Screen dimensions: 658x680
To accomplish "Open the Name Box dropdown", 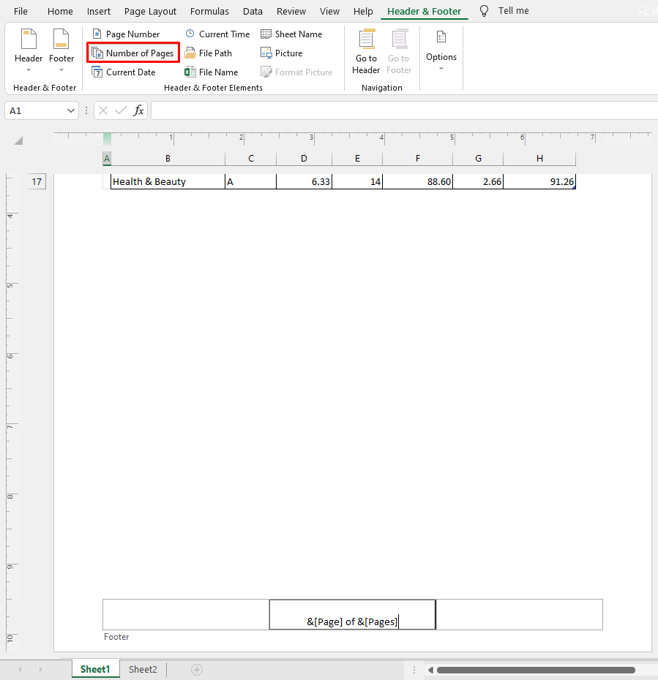I will click(70, 110).
